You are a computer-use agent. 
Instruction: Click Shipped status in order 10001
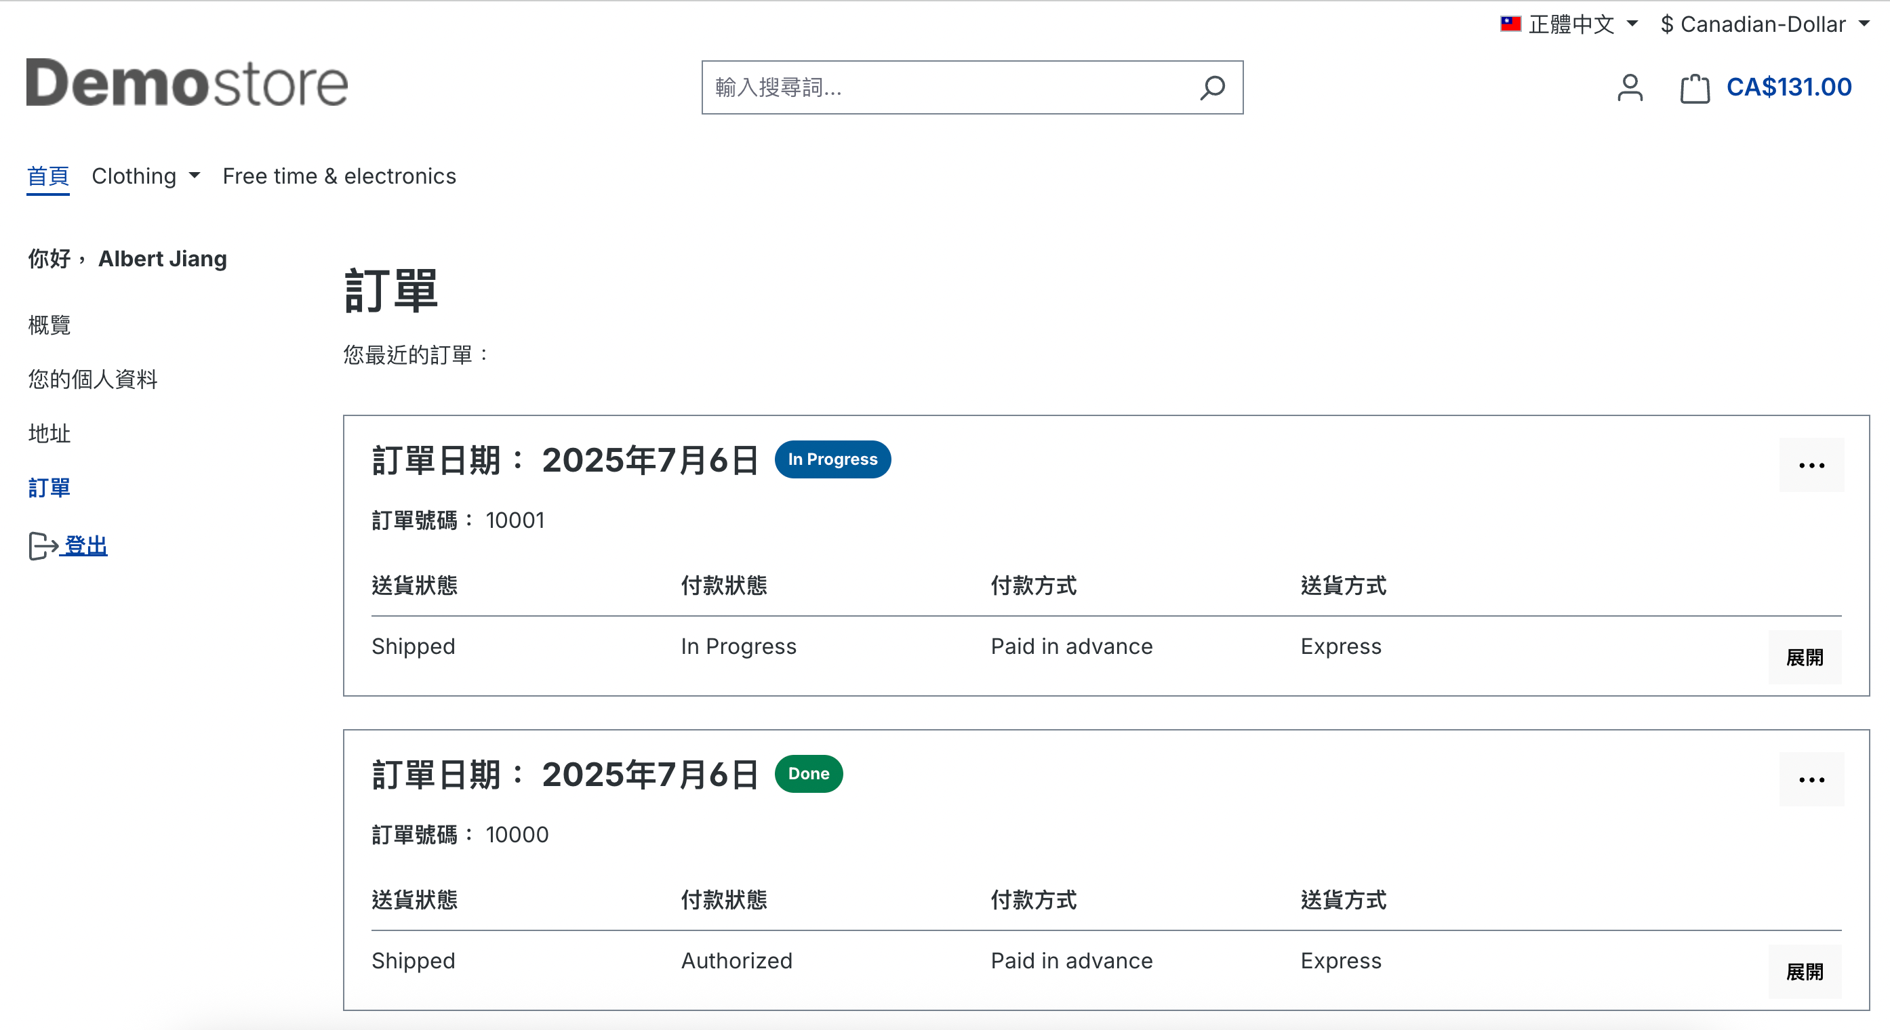(x=413, y=646)
